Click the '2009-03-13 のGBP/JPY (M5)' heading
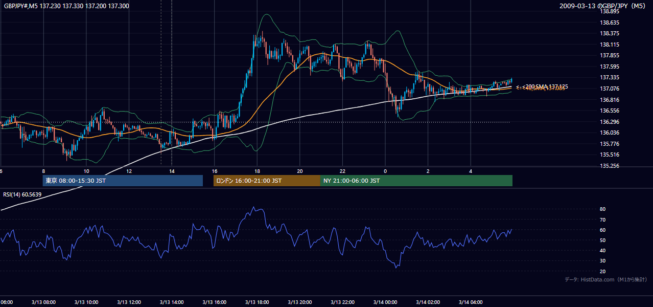This screenshot has height=307, width=653. (603, 6)
